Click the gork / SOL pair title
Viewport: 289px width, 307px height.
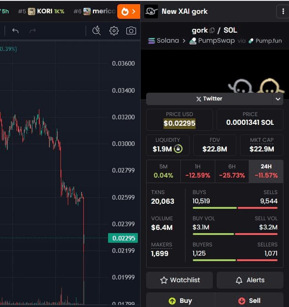coord(214,30)
